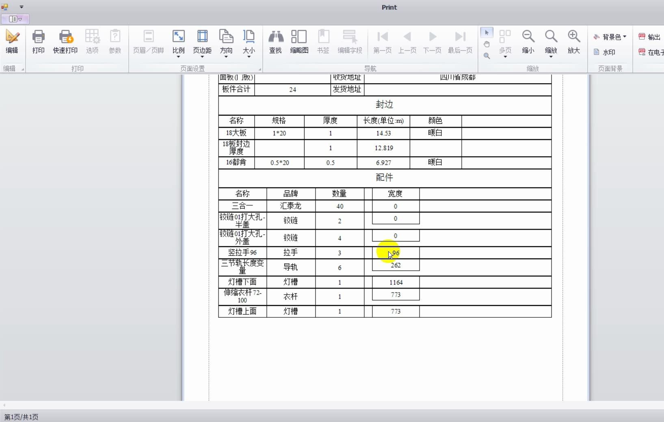Open 背景色 background color dropdown
The width and height of the screenshot is (664, 422).
tap(610, 37)
